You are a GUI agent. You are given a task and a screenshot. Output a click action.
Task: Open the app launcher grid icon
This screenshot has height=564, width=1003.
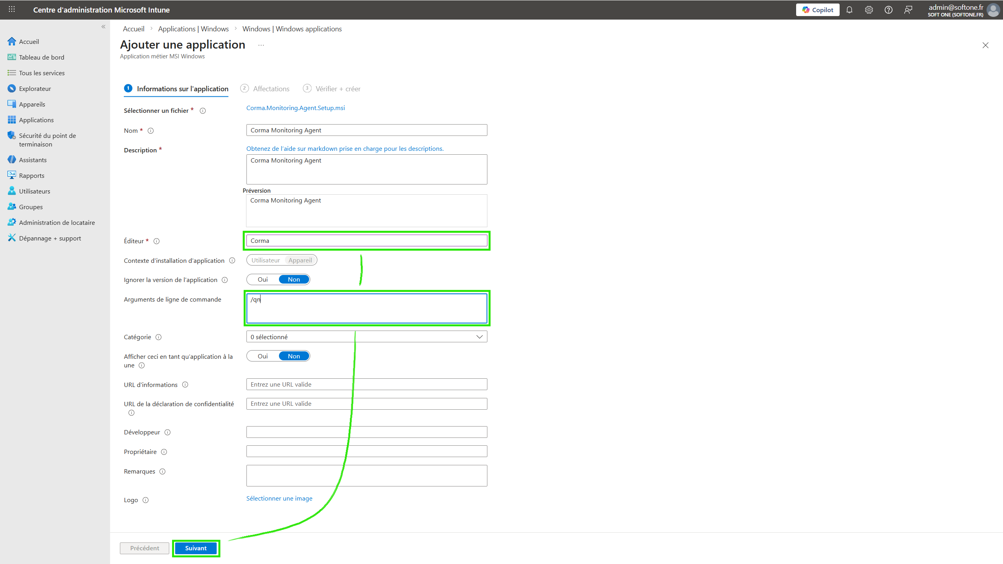[12, 9]
